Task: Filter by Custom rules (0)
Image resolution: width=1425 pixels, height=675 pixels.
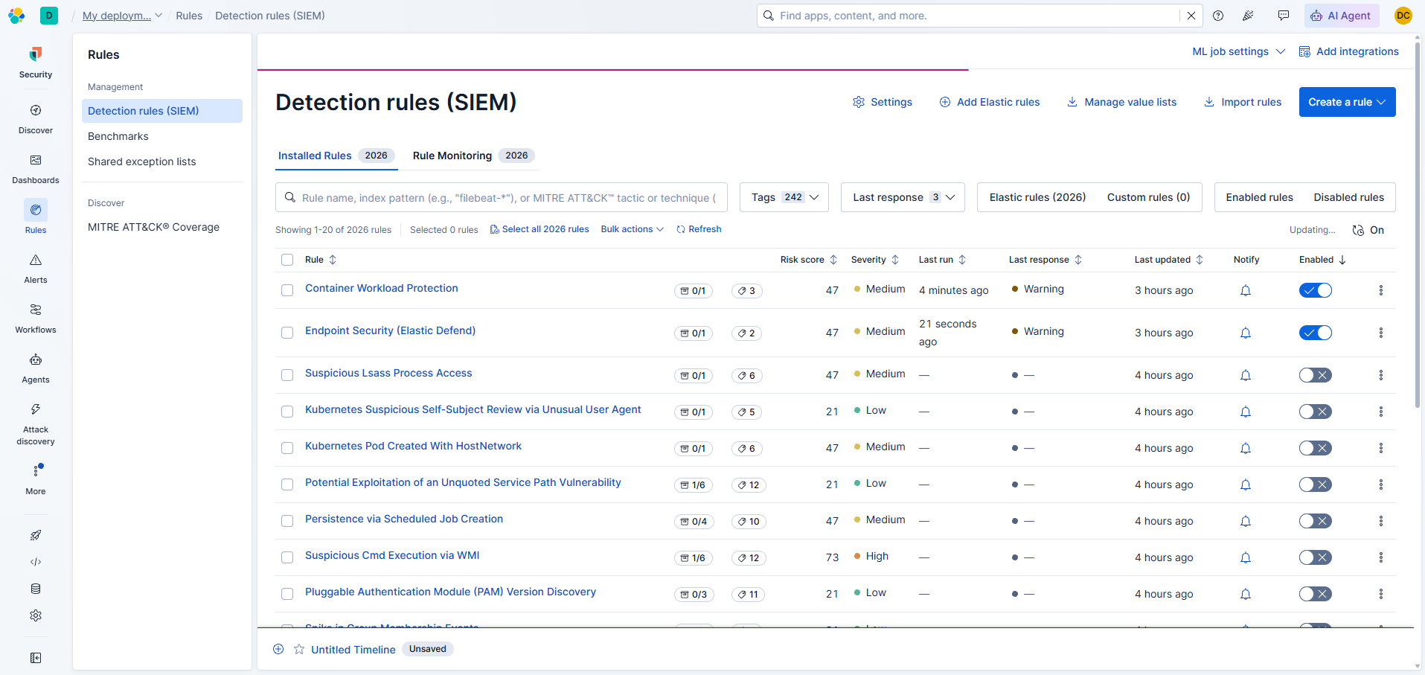Action: tap(1148, 197)
